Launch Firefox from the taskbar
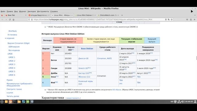 point(10,102)
